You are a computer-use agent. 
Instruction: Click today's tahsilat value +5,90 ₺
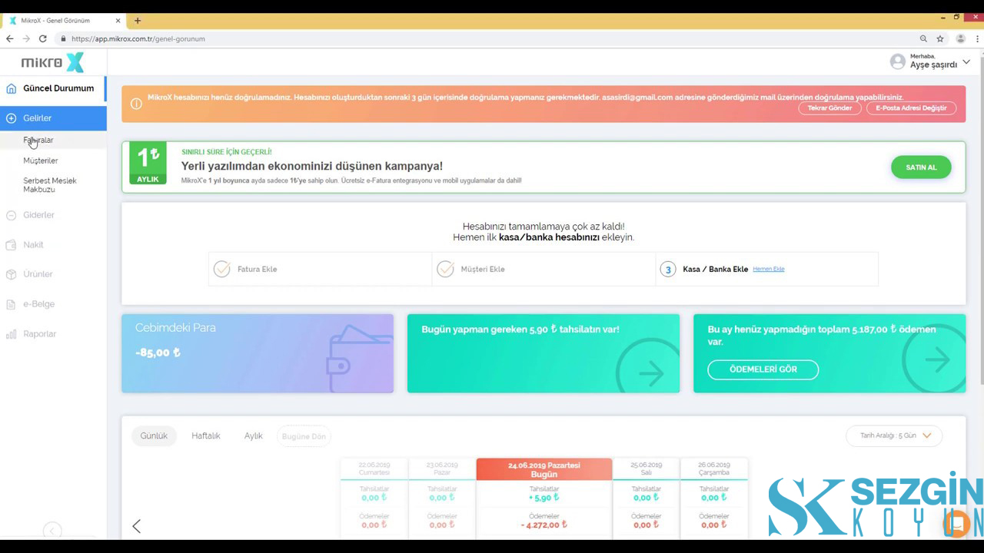coord(544,498)
